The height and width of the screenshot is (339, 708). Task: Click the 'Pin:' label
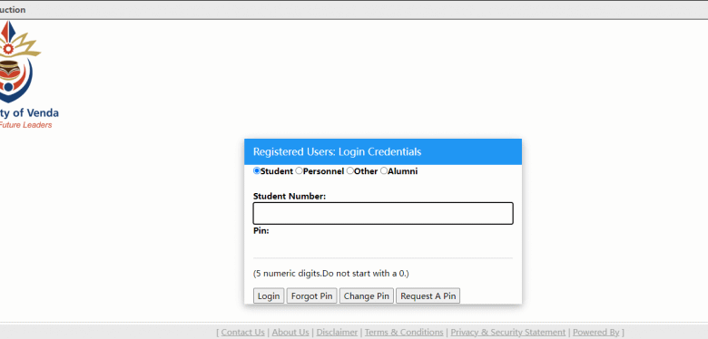[261, 231]
